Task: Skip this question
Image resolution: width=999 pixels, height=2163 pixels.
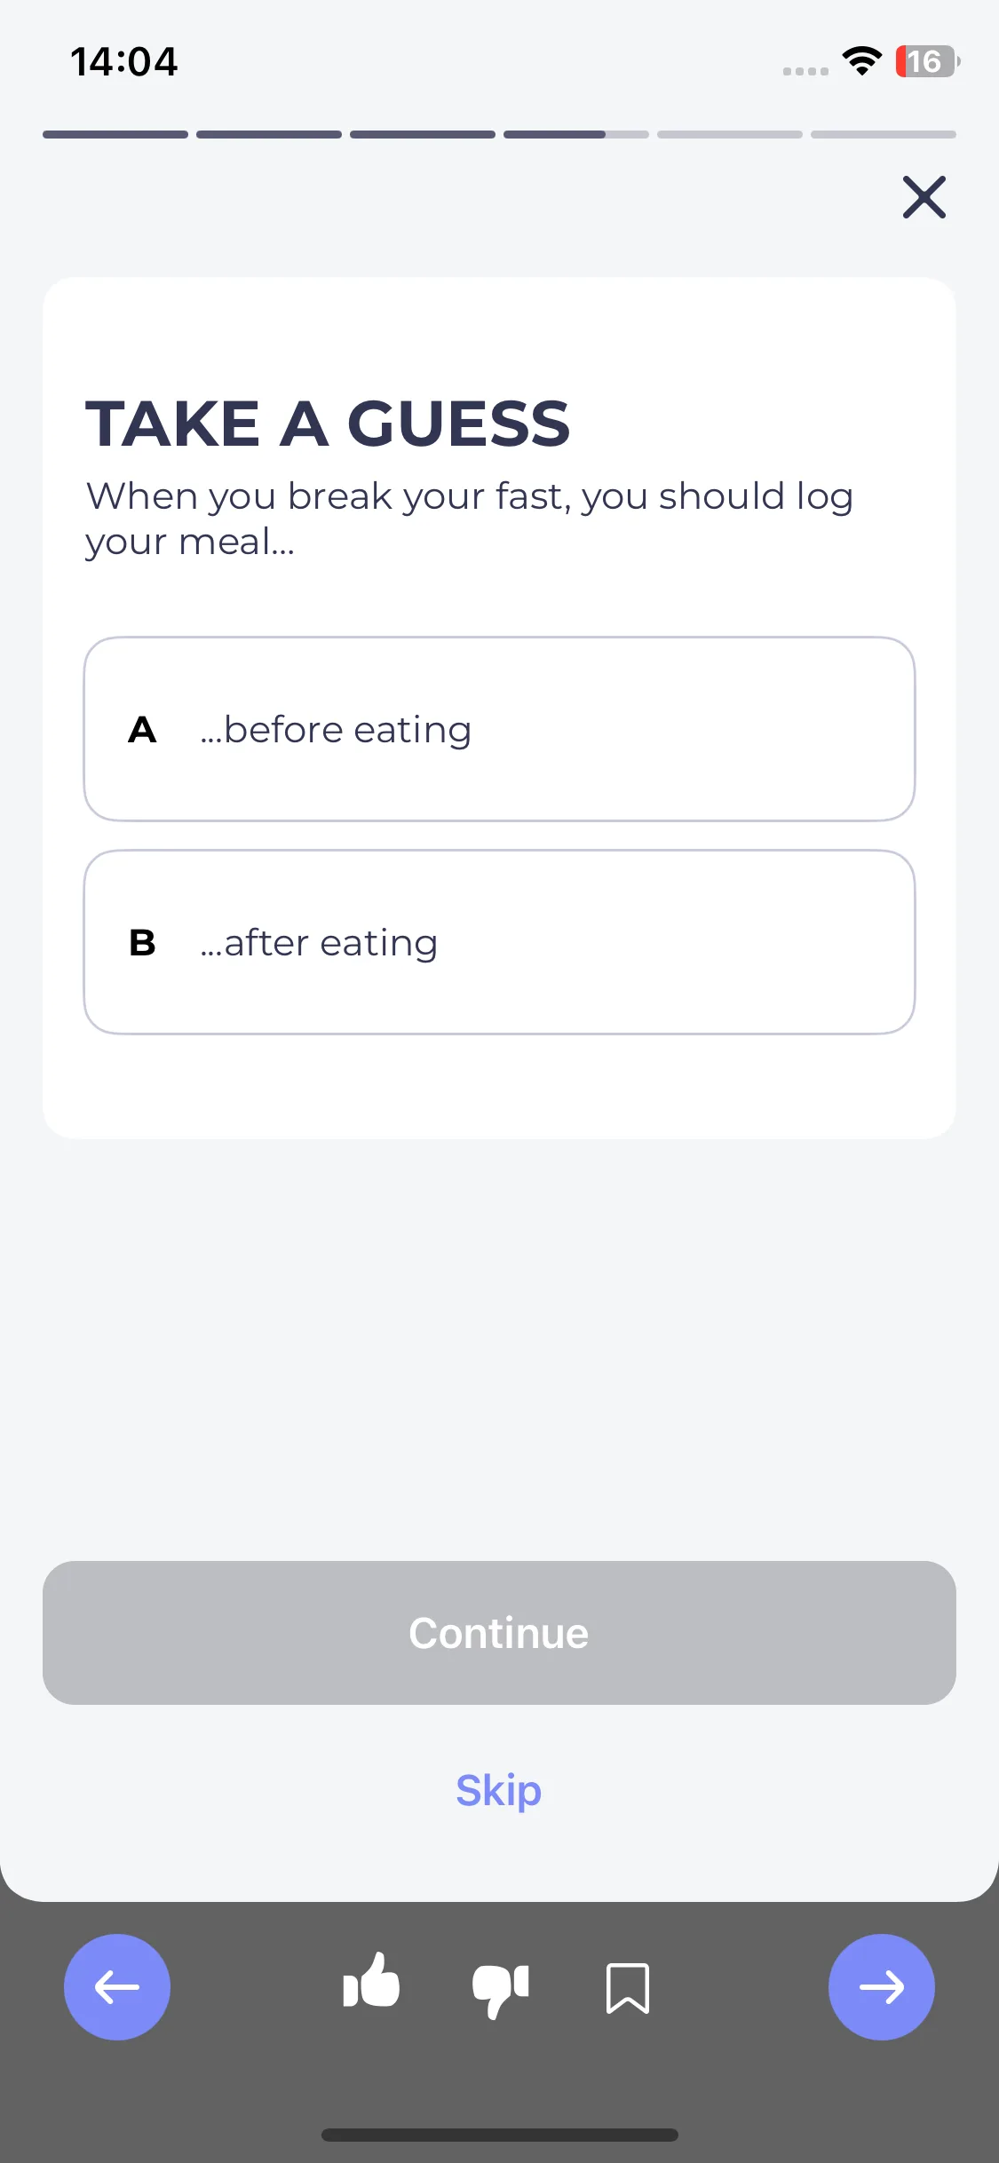Action: (x=499, y=1790)
